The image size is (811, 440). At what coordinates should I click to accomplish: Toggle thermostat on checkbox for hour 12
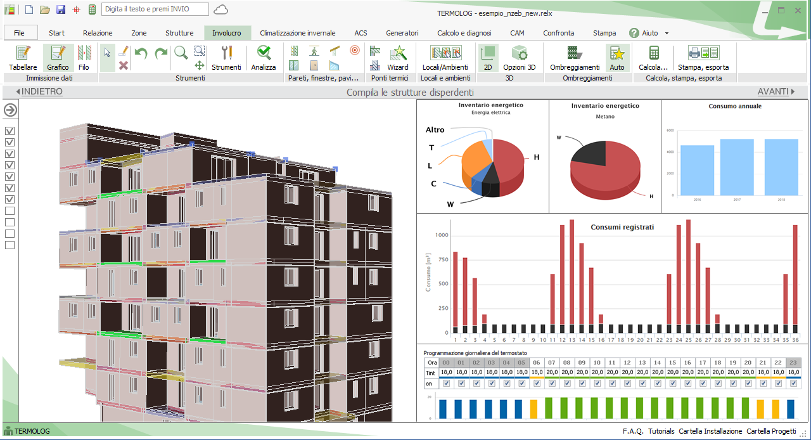[627, 384]
